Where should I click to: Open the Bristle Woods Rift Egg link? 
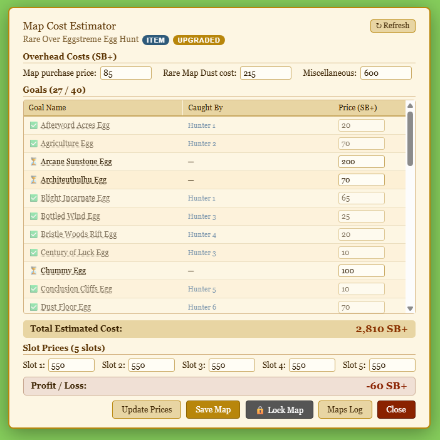click(x=79, y=234)
